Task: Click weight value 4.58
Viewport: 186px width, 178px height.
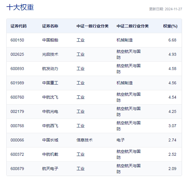Action: [172, 69]
